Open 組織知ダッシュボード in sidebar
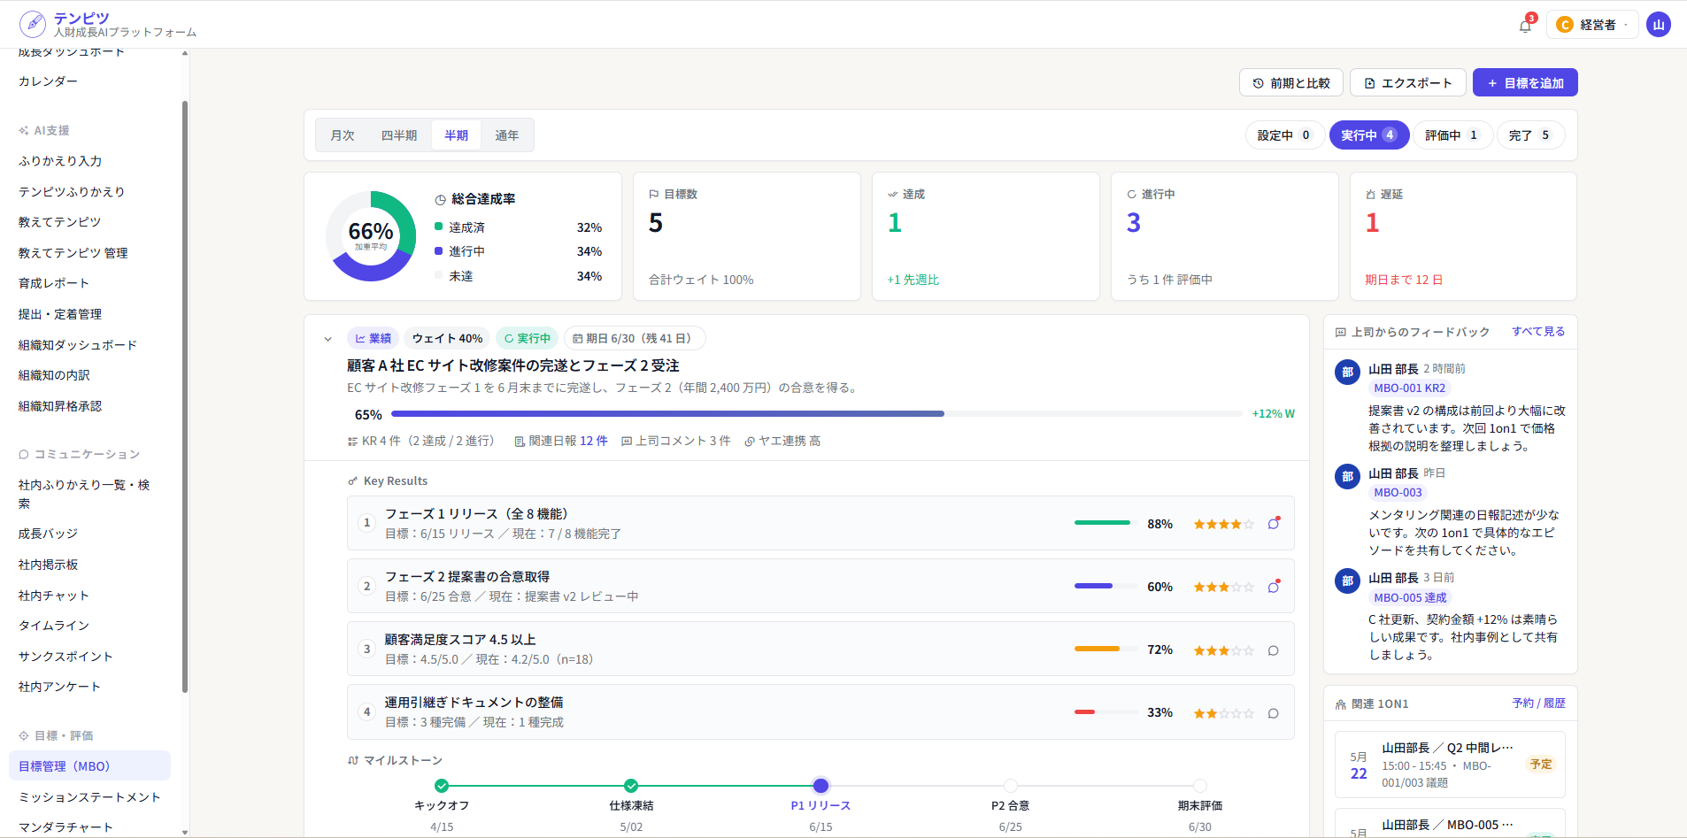The image size is (1687, 838). coord(78,345)
